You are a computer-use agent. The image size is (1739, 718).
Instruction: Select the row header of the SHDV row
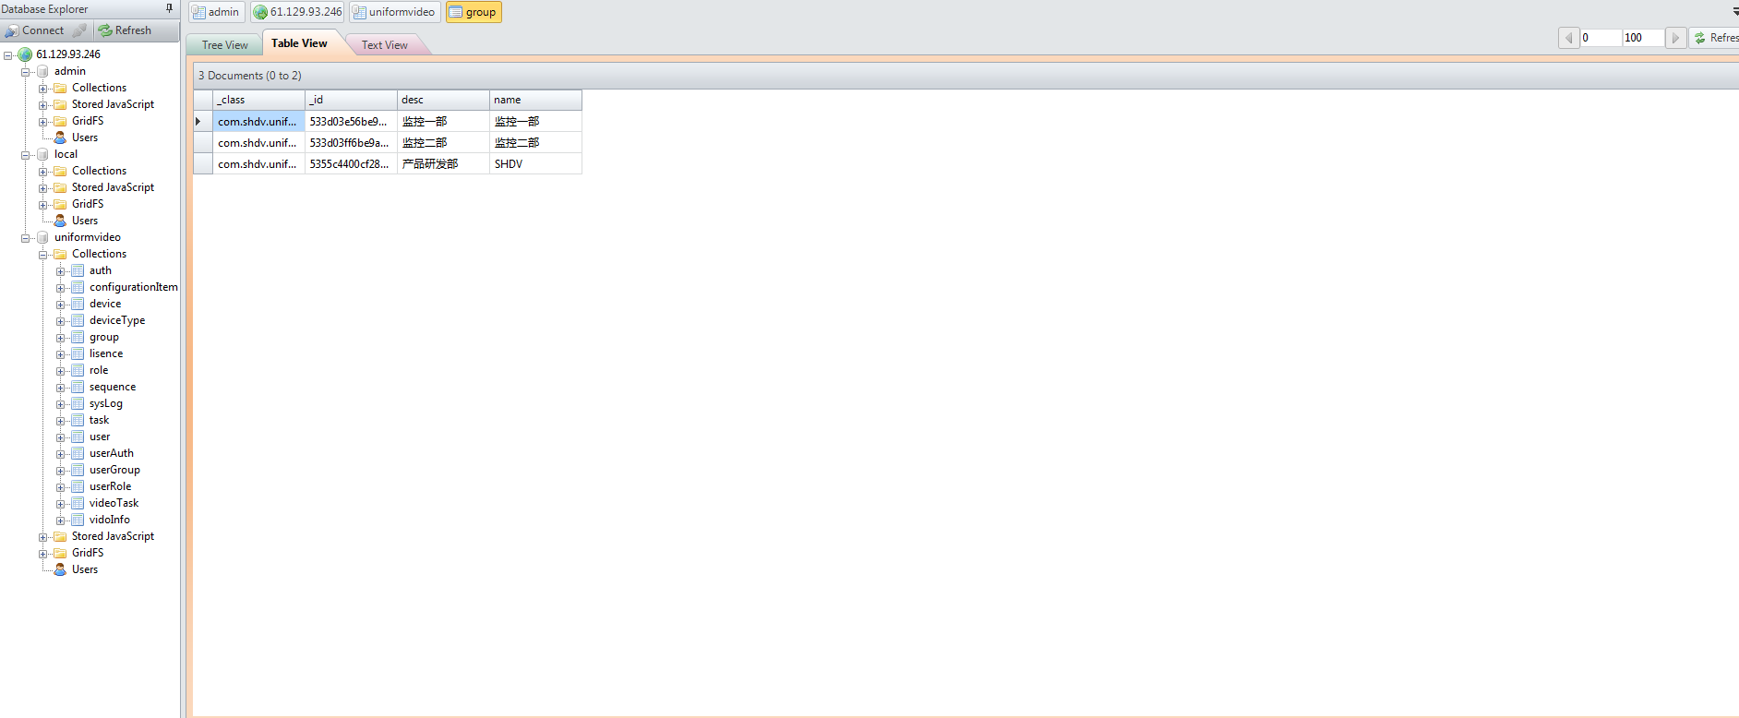tap(203, 164)
